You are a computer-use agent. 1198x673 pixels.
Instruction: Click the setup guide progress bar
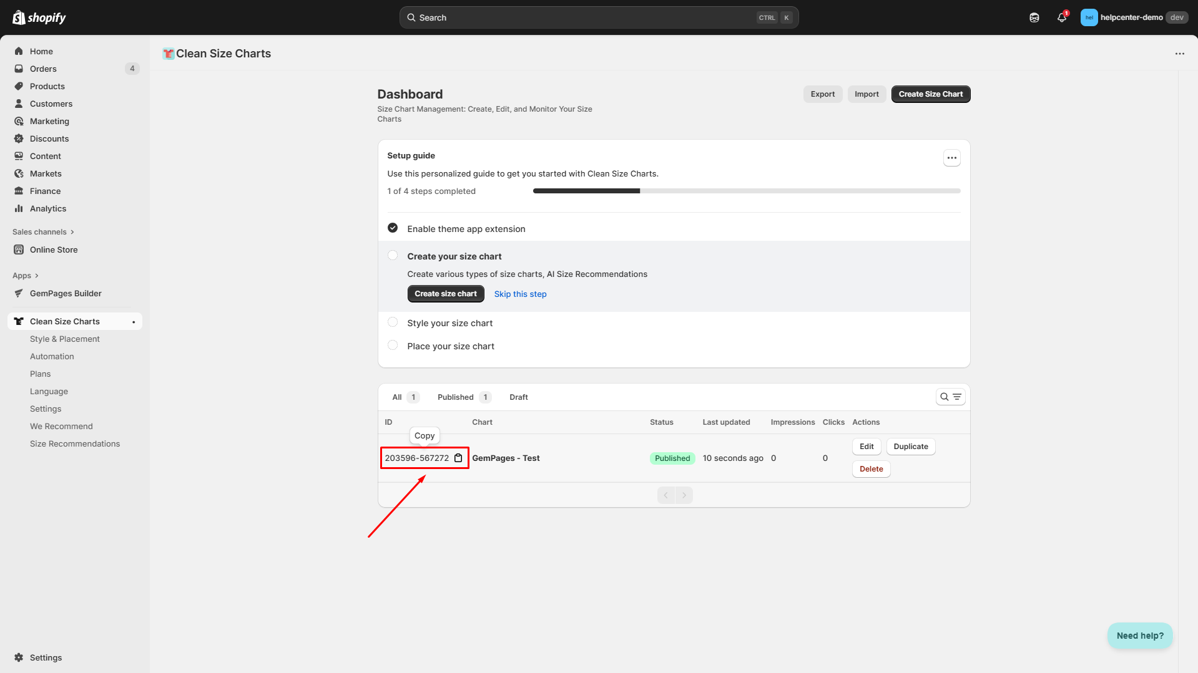coord(746,191)
